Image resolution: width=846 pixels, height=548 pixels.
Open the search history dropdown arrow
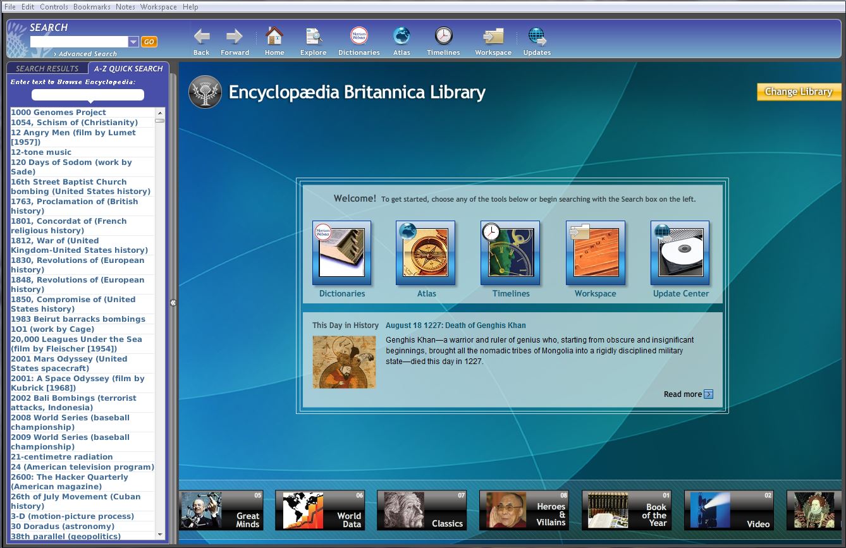pyautogui.click(x=133, y=41)
